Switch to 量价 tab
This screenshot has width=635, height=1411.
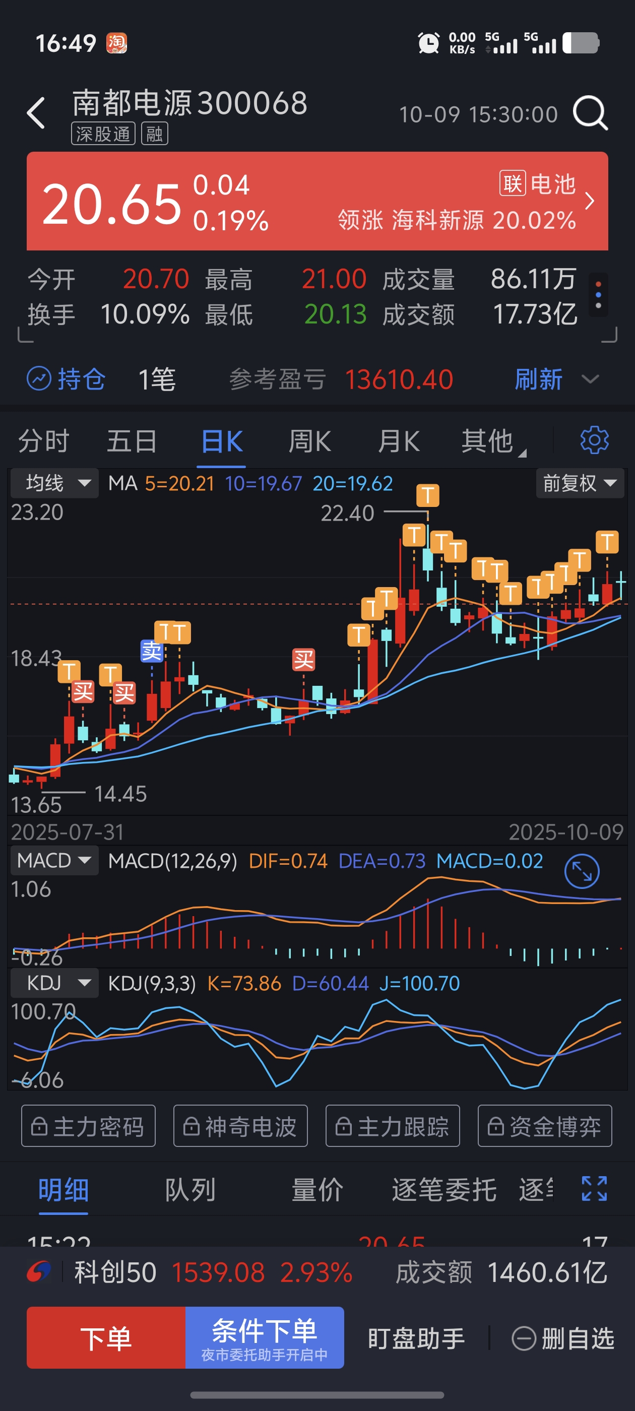(x=317, y=1190)
